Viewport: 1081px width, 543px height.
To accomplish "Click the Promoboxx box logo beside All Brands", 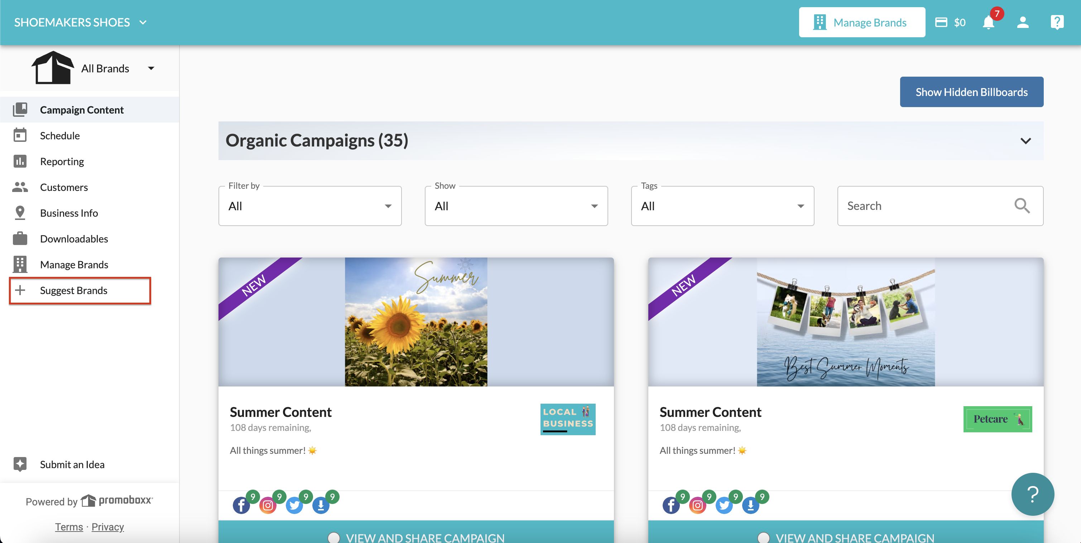I will 52,68.
